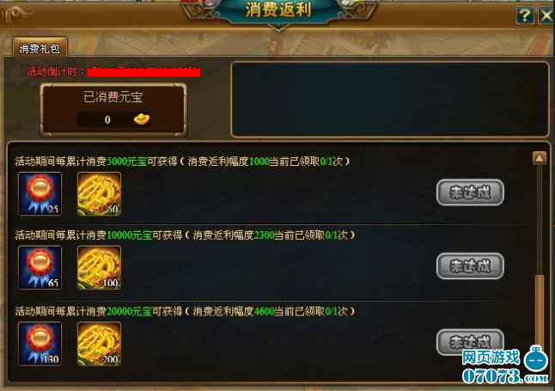Click the medal reward showing 130
The height and width of the screenshot is (391, 555).
(40, 344)
